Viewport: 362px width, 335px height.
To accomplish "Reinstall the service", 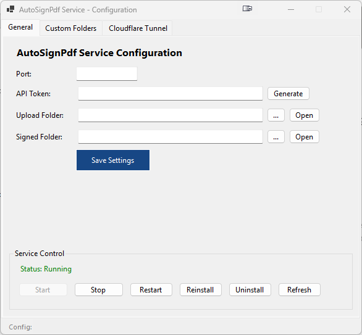I will [x=200, y=289].
